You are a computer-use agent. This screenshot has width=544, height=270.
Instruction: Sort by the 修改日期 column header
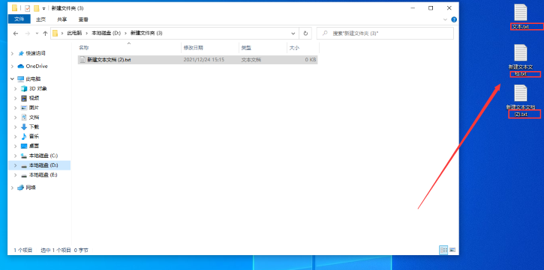click(210, 48)
